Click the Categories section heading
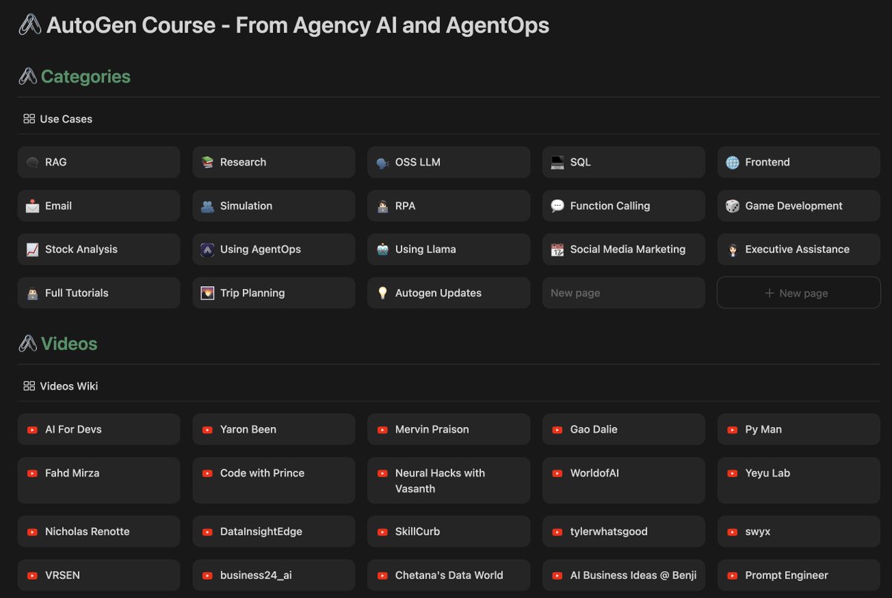892x598 pixels. [x=85, y=77]
